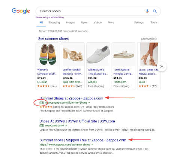This screenshot has width=192, height=159.
Task: Click the L.L.Bean store name
Action: tap(42, 82)
